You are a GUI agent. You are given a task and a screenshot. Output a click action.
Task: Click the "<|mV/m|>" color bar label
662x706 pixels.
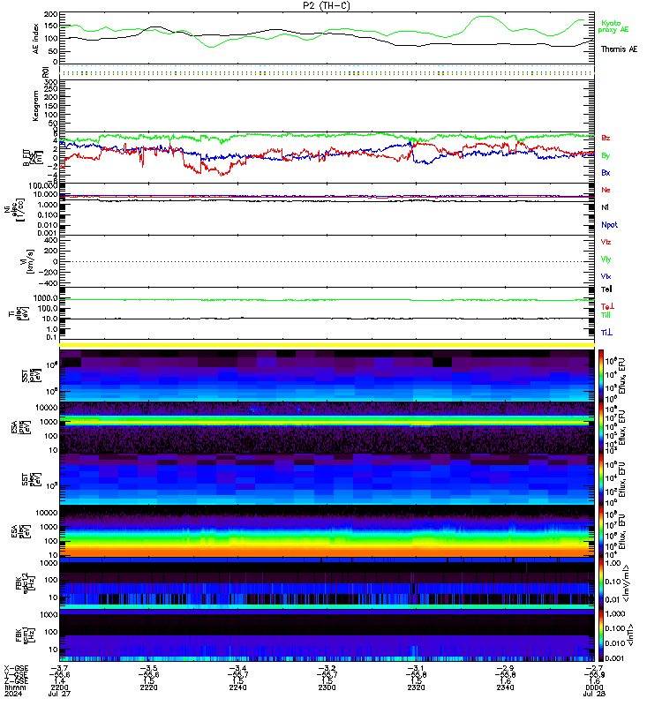[626, 584]
